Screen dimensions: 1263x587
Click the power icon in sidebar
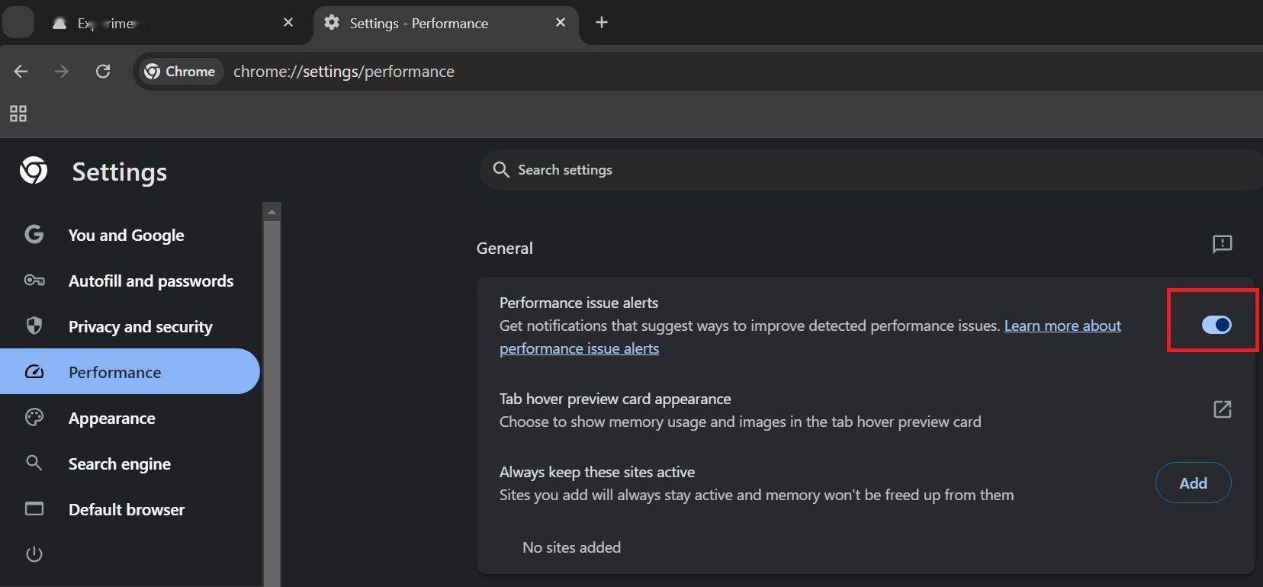click(x=34, y=554)
